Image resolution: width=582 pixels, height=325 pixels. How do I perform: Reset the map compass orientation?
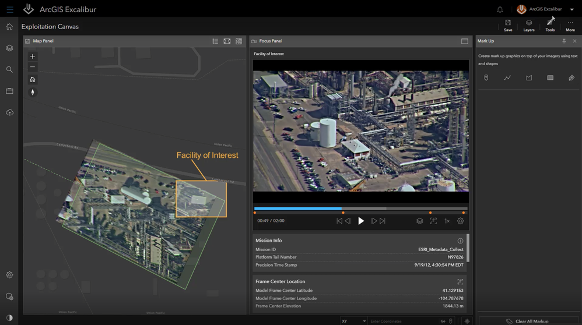33,92
